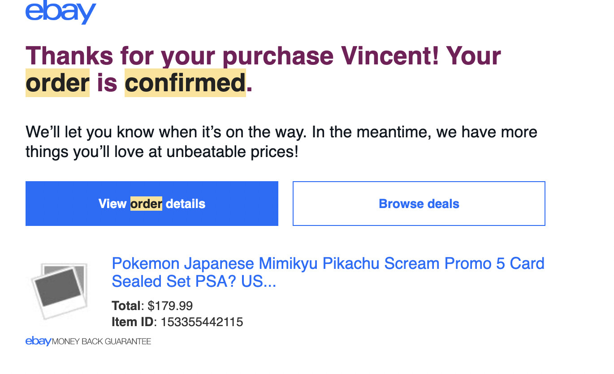The width and height of the screenshot is (614, 374).
Task: Click the highlighted word "order" in the heading
Action: pyautogui.click(x=57, y=83)
